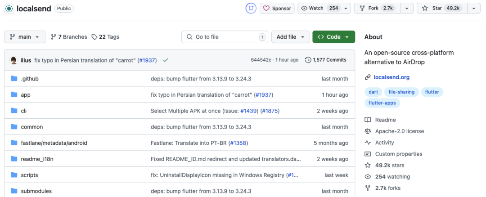The image size is (486, 197).
Task: Open the 22 Tags page
Action: point(105,37)
